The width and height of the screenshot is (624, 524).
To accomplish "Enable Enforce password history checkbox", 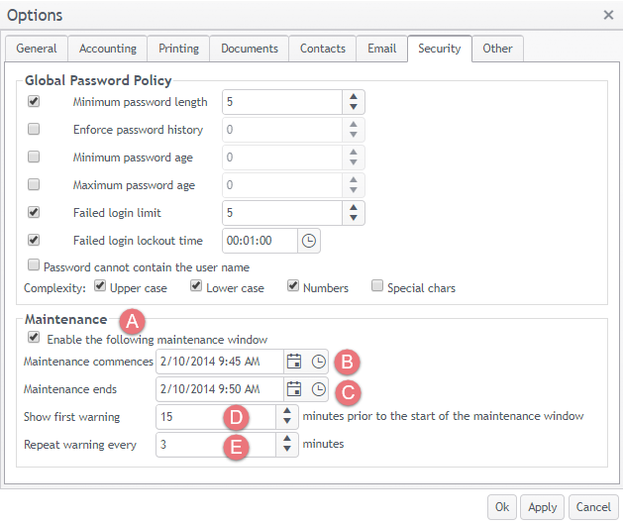I will tap(35, 130).
